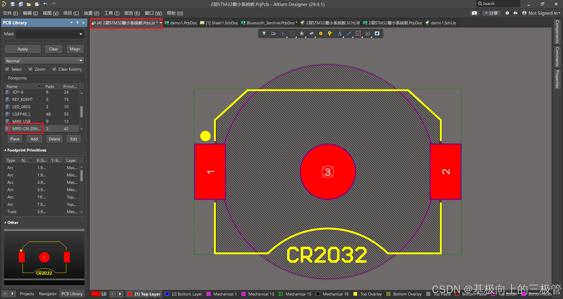The width and height of the screenshot is (563, 299).
Task: Open the Snapping magnet options
Action: coord(273,33)
